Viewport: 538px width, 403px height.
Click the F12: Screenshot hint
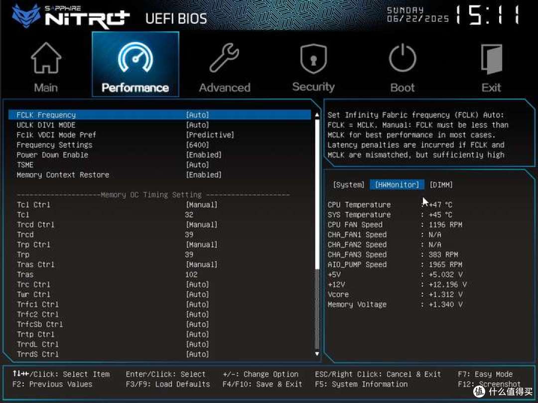[x=489, y=384]
